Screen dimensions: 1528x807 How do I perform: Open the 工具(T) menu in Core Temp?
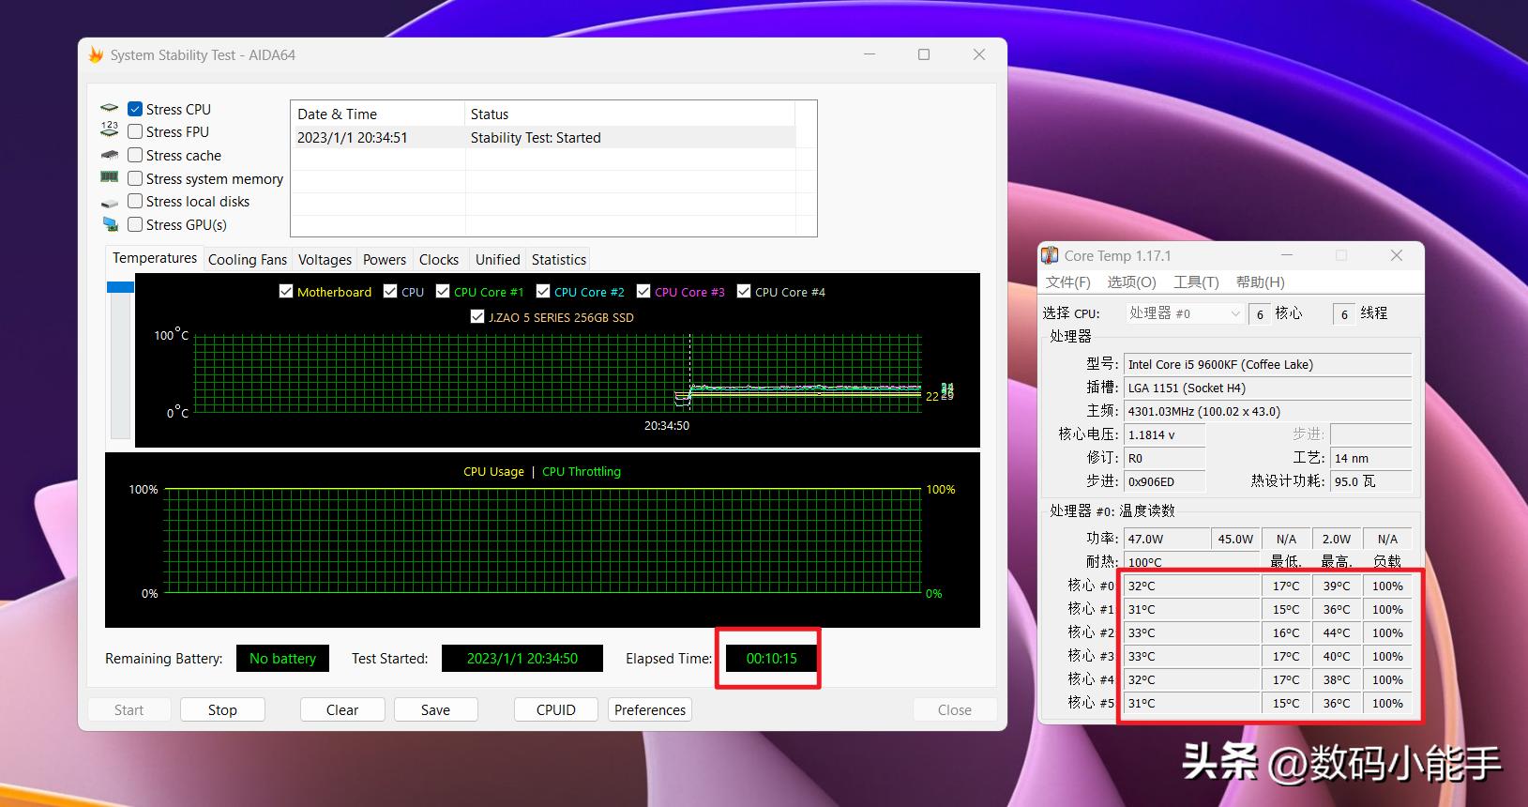click(1196, 282)
